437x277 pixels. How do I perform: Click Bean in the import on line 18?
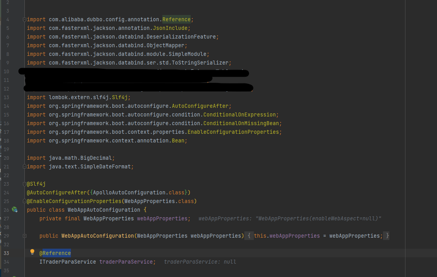(178, 140)
